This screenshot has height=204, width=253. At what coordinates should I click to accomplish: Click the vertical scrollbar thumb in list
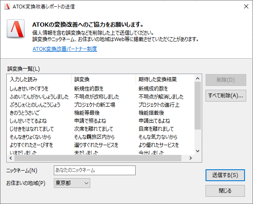click(x=197, y=105)
